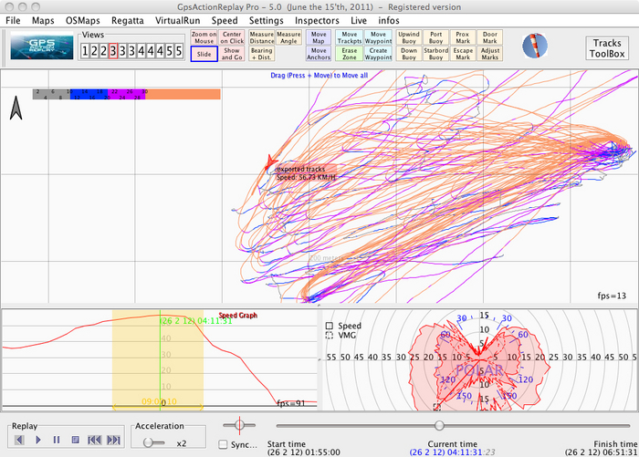Step replay backward with the reverse arrow
The width and height of the screenshot is (639, 457).
coord(19,440)
